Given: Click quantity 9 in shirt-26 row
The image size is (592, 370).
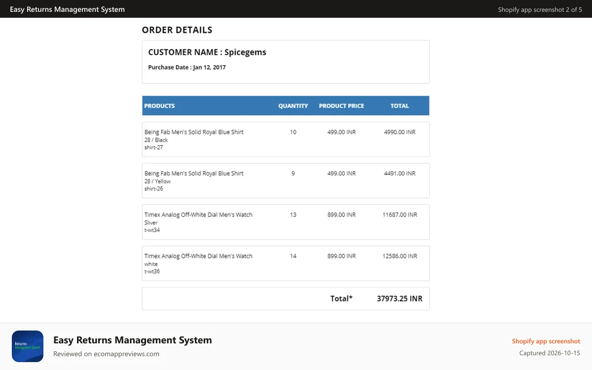Looking at the screenshot, I should click(293, 174).
